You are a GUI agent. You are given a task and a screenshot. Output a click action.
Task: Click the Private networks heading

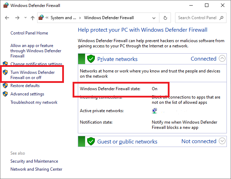click(x=117, y=59)
